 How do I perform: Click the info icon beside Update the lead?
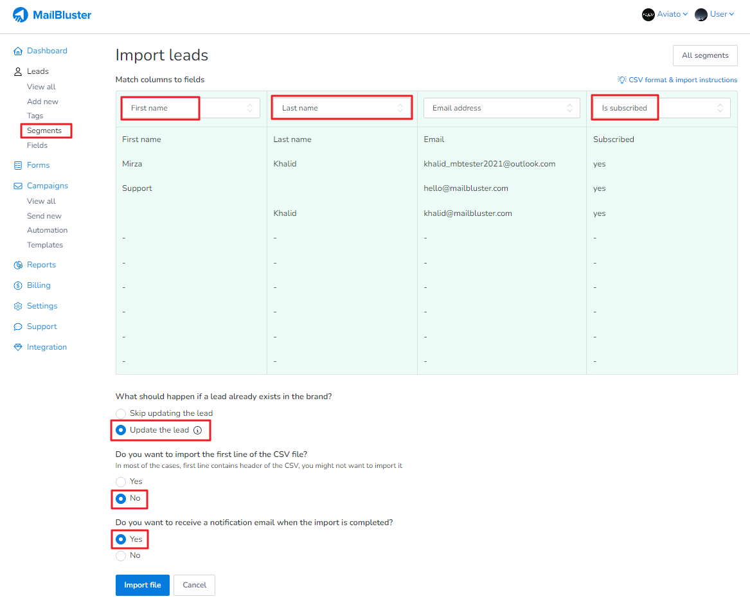click(198, 431)
